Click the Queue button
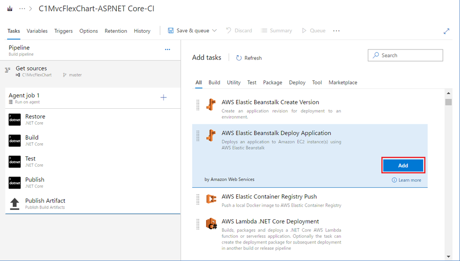This screenshot has width=460, height=261. tap(314, 31)
